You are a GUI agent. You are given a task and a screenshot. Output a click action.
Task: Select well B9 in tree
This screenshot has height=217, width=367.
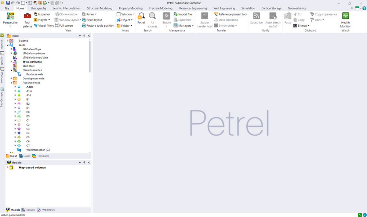pyautogui.click(x=28, y=116)
